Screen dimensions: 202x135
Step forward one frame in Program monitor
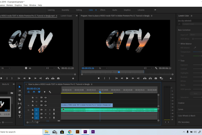click(133, 78)
